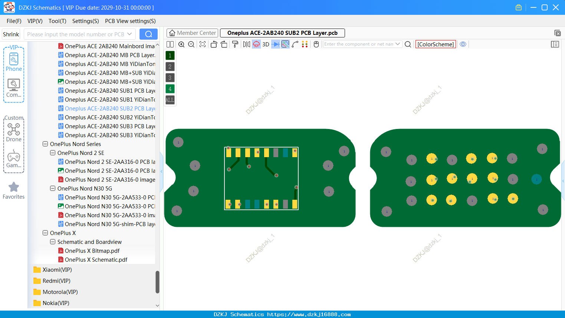Toggle the blue eye visibility icon
Screen dimensions: 565x318
463,44
